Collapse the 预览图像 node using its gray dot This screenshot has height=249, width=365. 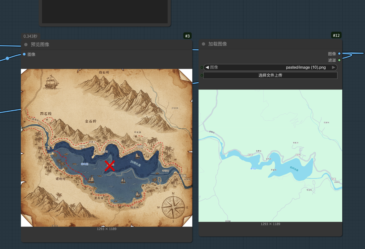tap(26, 45)
